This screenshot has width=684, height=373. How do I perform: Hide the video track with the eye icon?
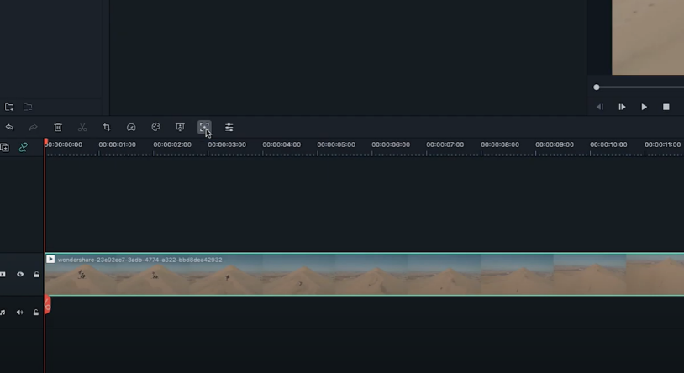20,275
